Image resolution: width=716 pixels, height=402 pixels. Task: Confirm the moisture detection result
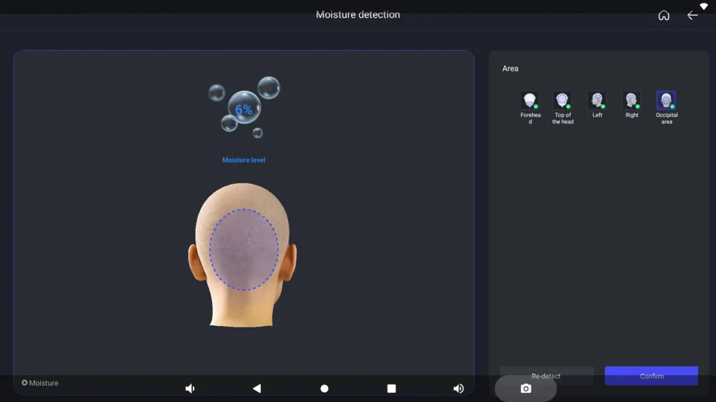(x=652, y=376)
